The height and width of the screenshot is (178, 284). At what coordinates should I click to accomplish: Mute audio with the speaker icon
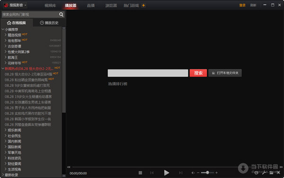(193, 173)
